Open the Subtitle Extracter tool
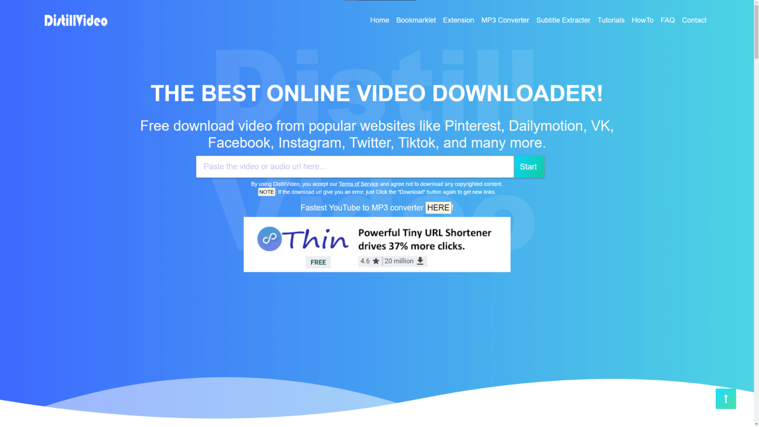This screenshot has width=759, height=427. click(x=563, y=20)
